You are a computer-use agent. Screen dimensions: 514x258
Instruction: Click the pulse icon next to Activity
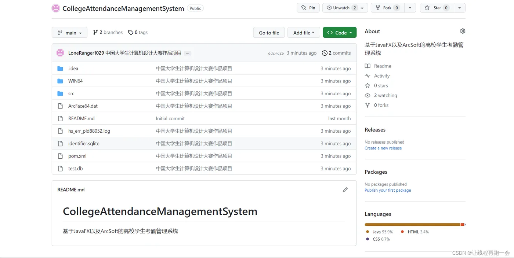pyautogui.click(x=368, y=76)
